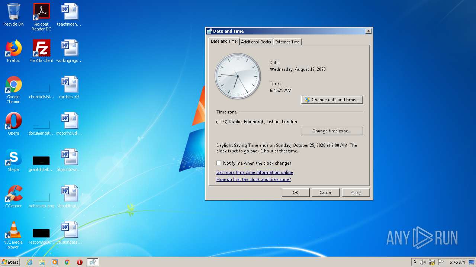Select the objectdown Word document
Screen dimensions: 476x267
point(69,160)
